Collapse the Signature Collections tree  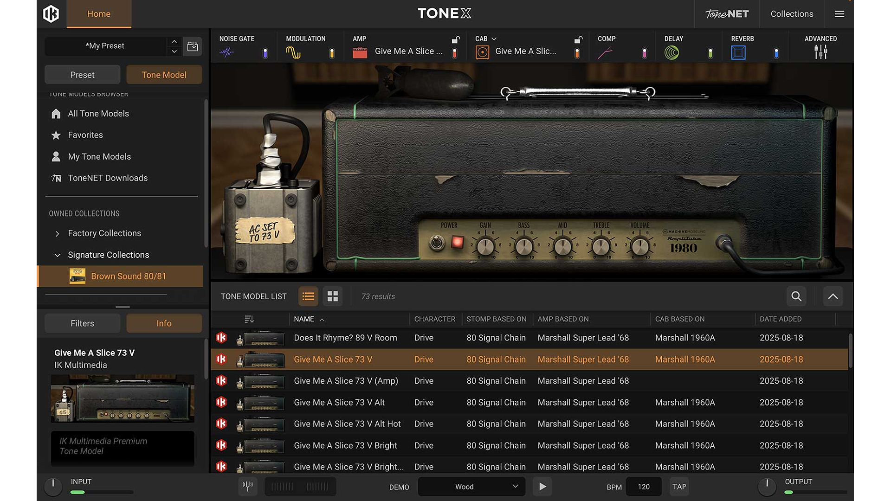tap(57, 255)
